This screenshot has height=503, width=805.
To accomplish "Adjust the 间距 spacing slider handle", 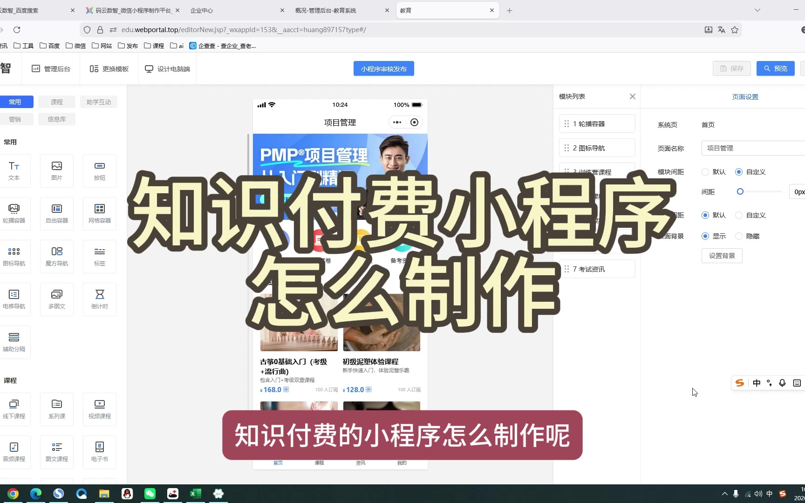I will [x=740, y=191].
